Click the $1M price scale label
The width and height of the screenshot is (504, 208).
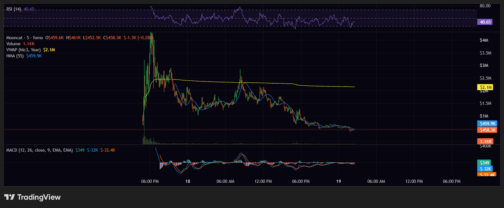click(484, 116)
